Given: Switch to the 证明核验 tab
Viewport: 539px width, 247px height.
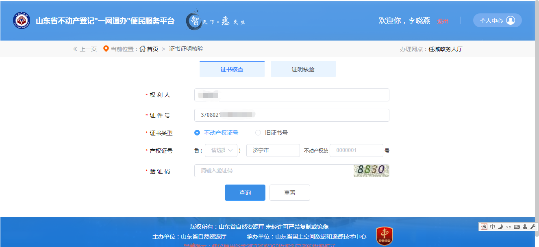Looking at the screenshot, I should point(303,69).
